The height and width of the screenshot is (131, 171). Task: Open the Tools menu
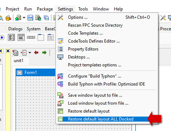point(83,9)
